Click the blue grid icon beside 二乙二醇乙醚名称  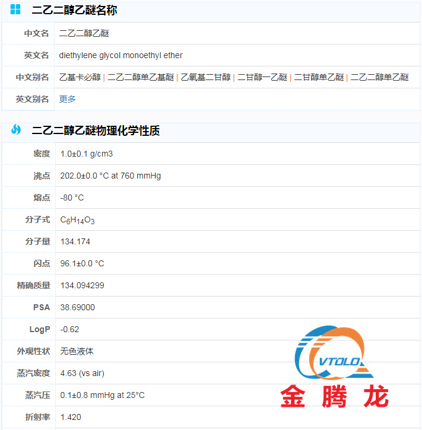tap(15, 9)
